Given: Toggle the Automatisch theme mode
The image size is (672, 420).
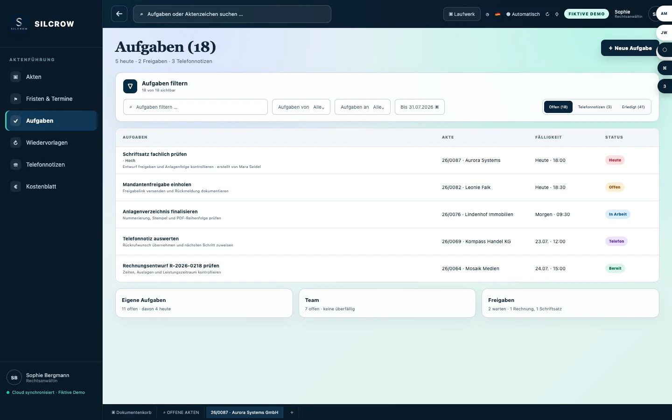Looking at the screenshot, I should (523, 14).
